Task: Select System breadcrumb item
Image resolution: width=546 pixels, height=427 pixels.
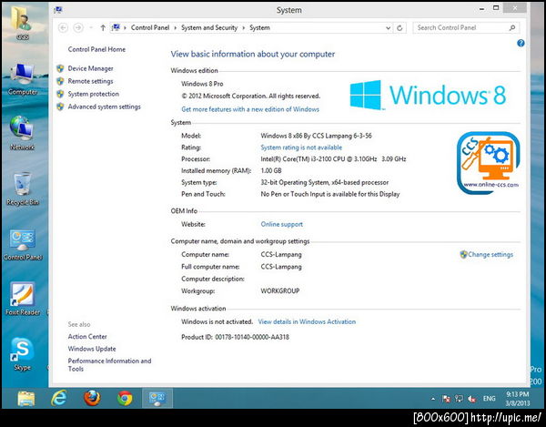Action: [x=259, y=28]
